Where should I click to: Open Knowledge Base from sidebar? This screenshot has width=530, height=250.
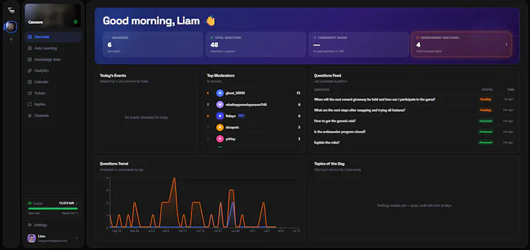pos(47,60)
